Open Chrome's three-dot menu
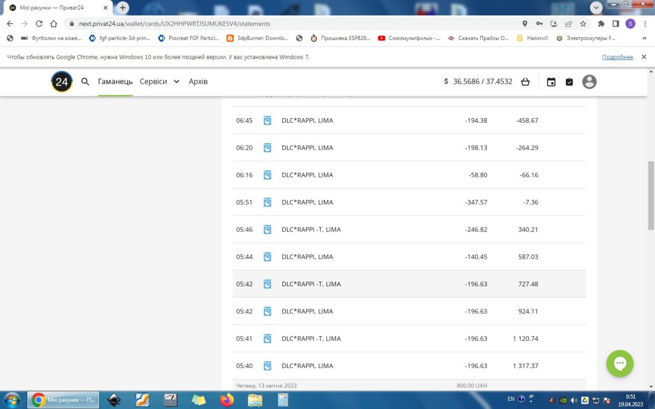This screenshot has width=655, height=409. pos(645,24)
